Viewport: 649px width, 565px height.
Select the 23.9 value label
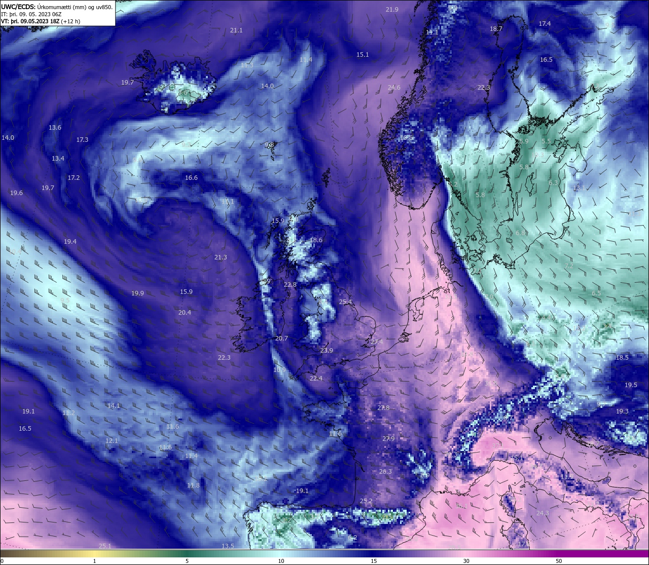click(x=327, y=351)
